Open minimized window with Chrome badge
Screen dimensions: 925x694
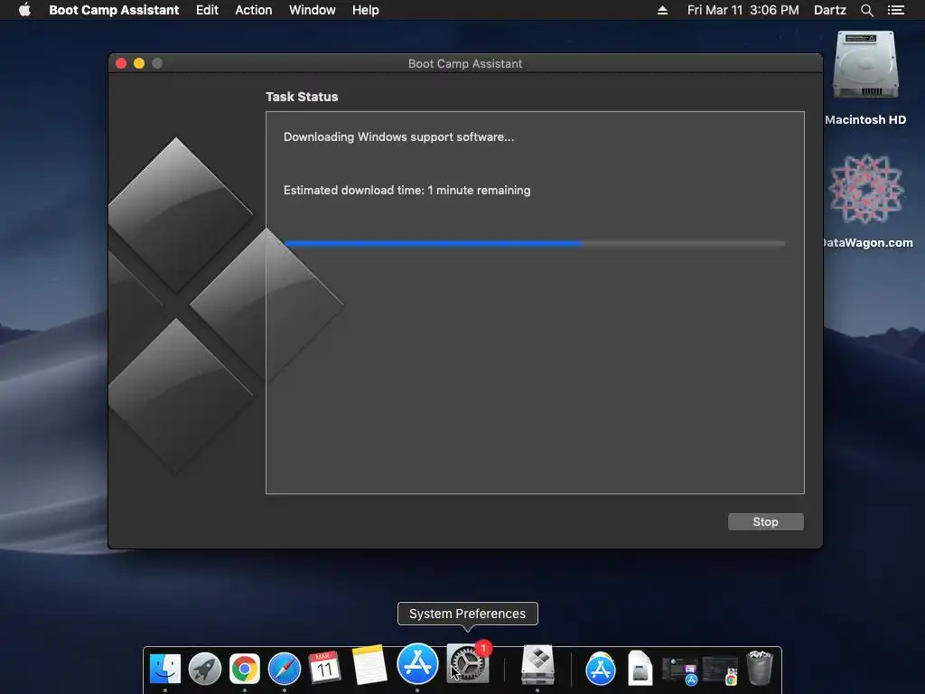click(720, 671)
